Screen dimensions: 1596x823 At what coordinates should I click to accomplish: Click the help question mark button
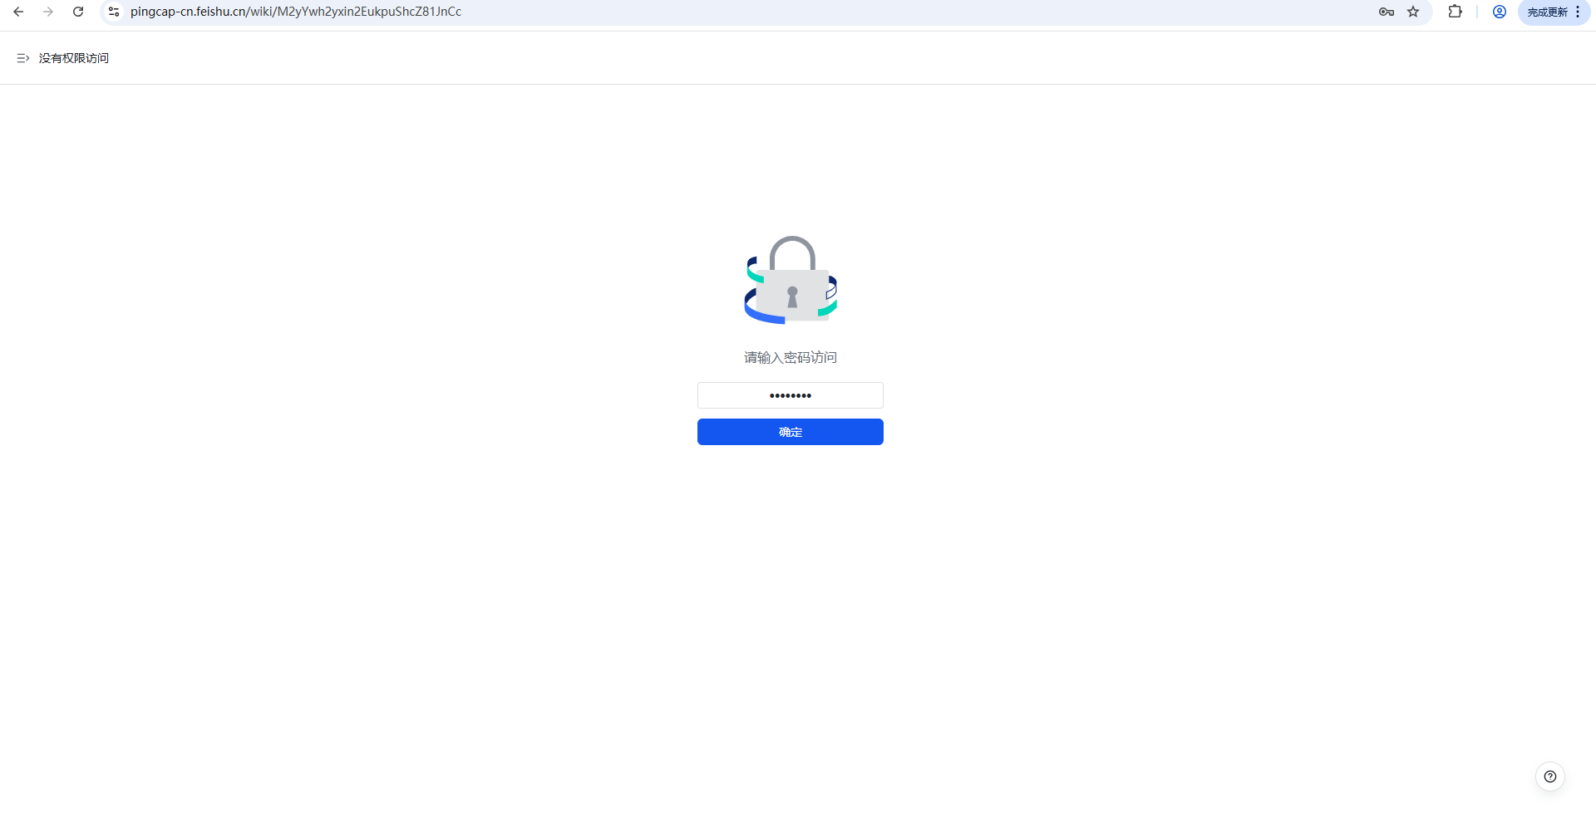[x=1549, y=776]
